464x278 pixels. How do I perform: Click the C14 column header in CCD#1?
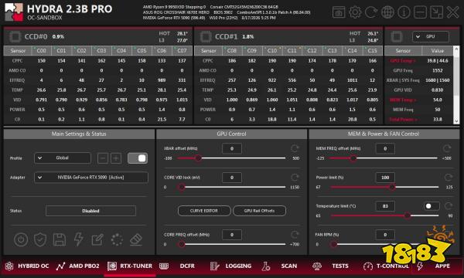pyautogui.click(x=352, y=50)
